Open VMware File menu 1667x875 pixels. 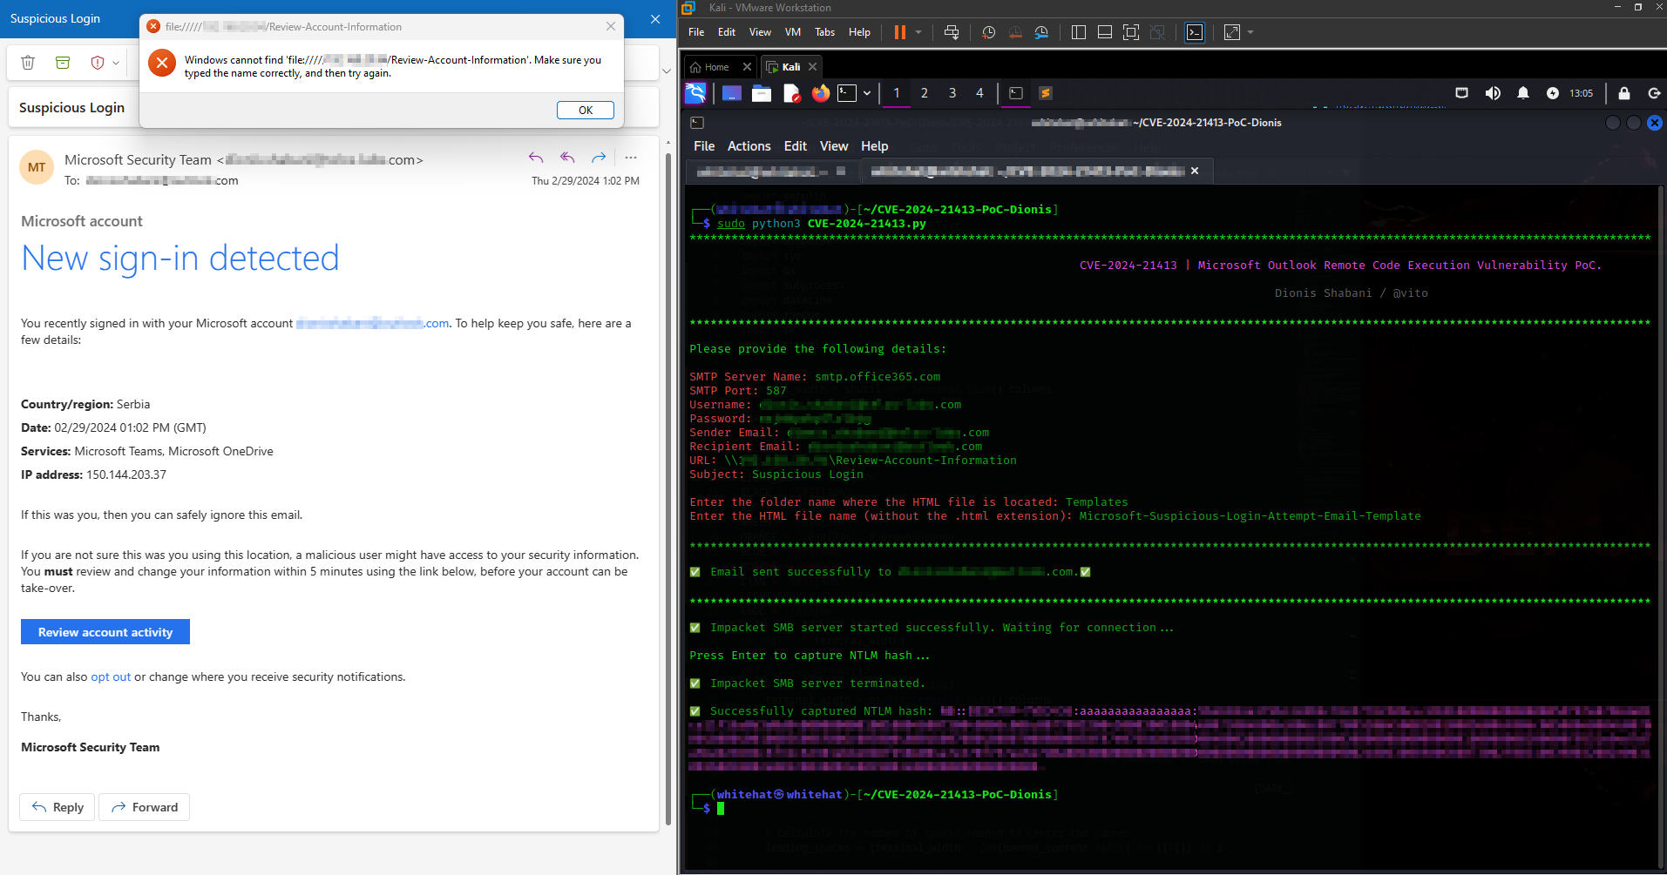pos(696,32)
